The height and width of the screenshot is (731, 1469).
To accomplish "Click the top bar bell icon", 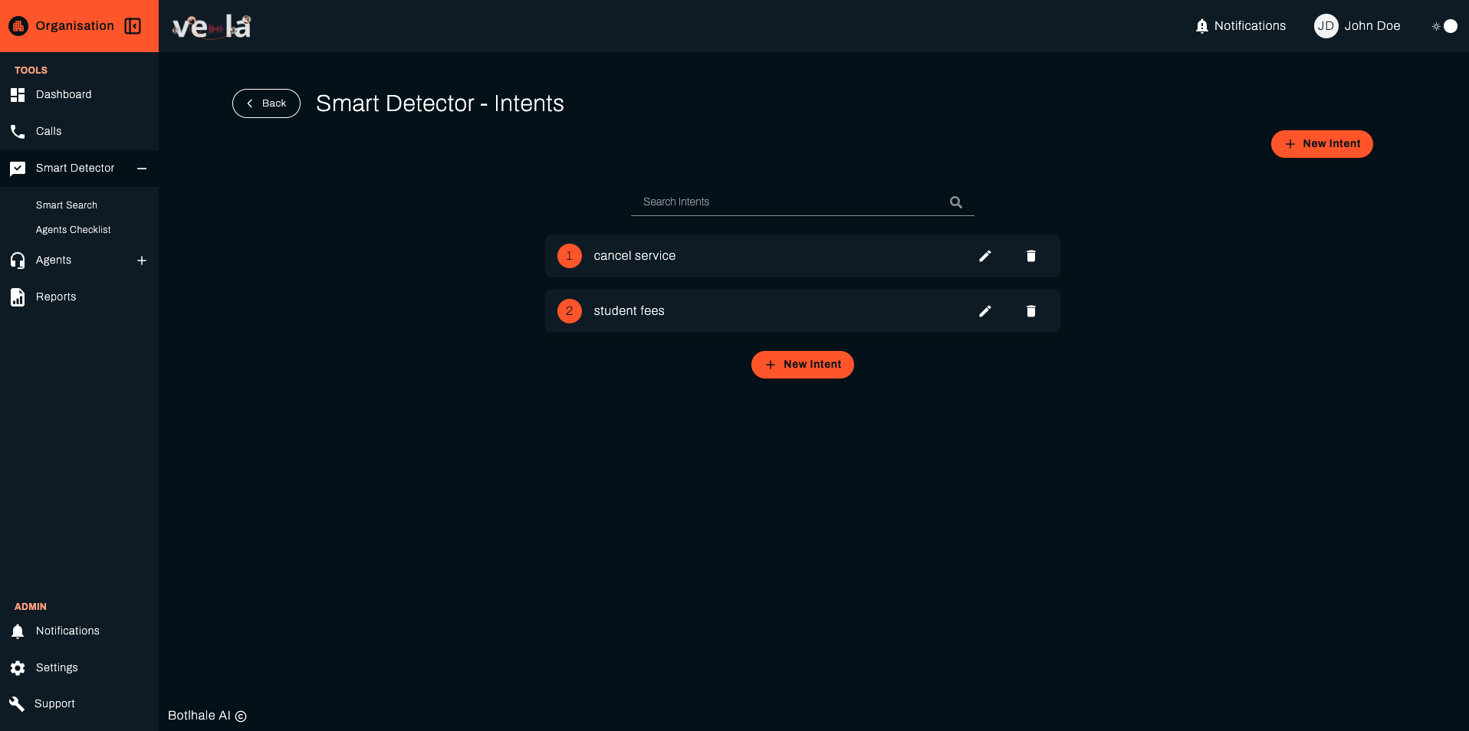I will (1201, 26).
